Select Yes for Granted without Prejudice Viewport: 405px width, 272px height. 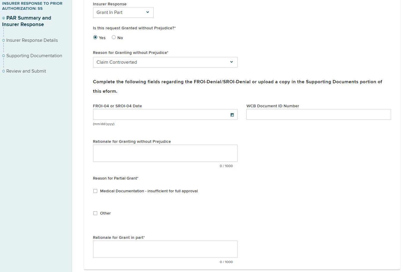[95, 37]
